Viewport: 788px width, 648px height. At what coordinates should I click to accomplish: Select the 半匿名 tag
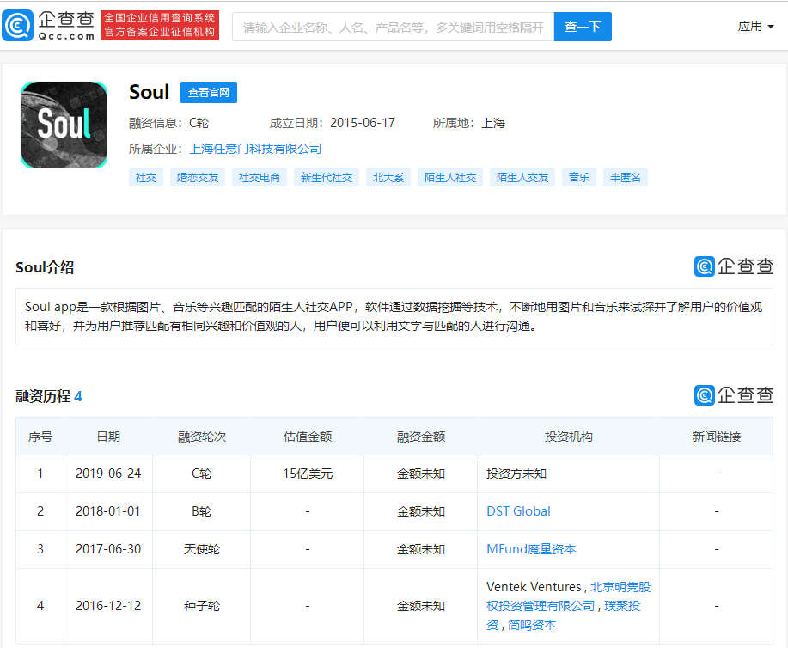625,177
